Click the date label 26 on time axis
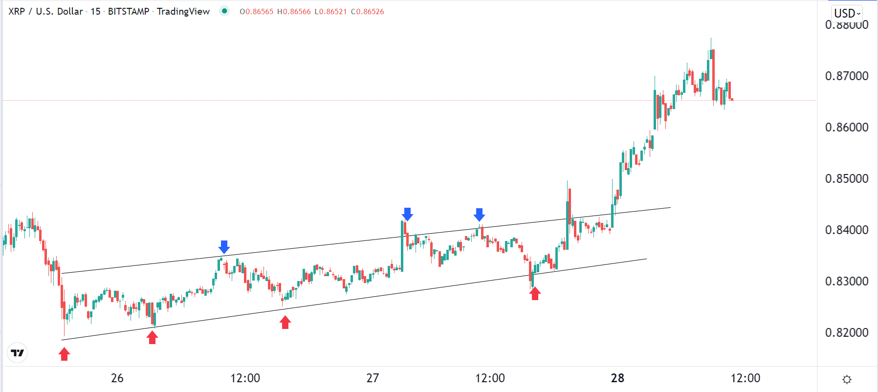878x392 pixels. pyautogui.click(x=117, y=378)
